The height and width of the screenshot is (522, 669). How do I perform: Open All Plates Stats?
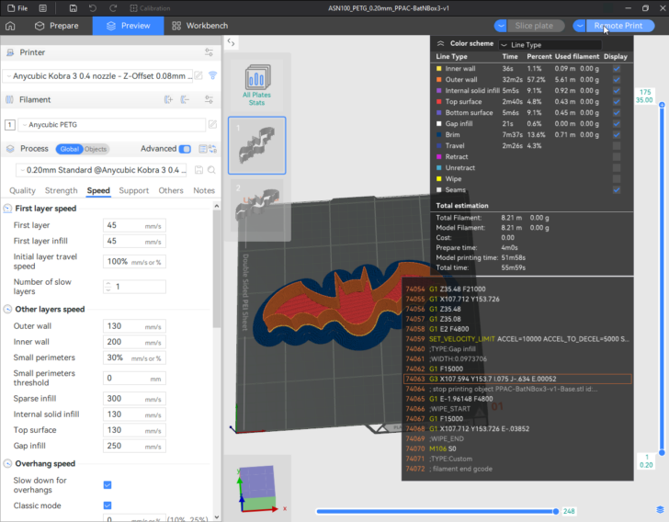pos(257,85)
